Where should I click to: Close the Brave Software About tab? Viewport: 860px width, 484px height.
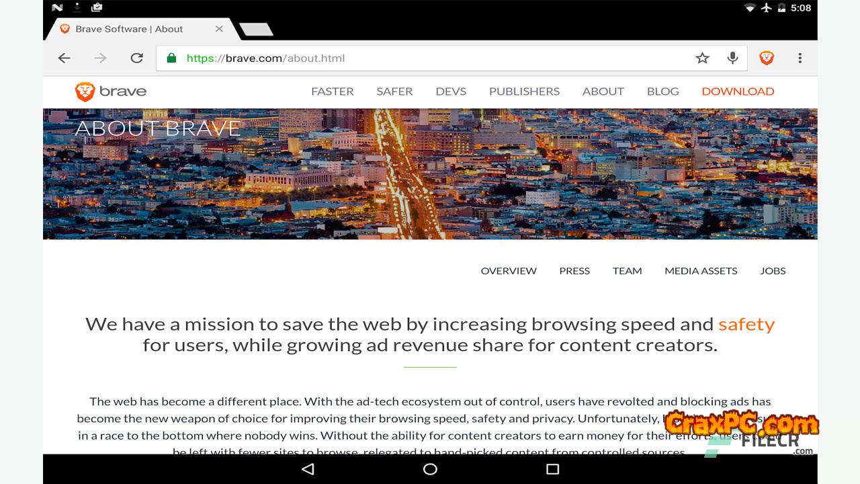tap(219, 29)
